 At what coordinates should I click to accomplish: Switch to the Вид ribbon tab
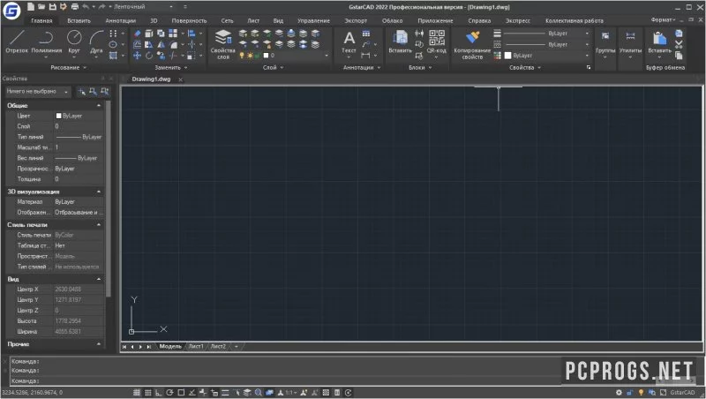pos(278,20)
